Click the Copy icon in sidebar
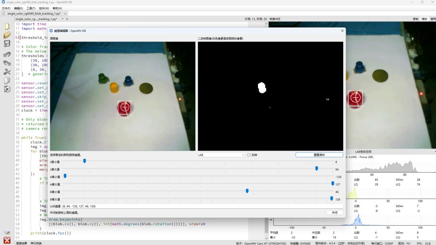This screenshot has height=245, width=436. [7, 81]
